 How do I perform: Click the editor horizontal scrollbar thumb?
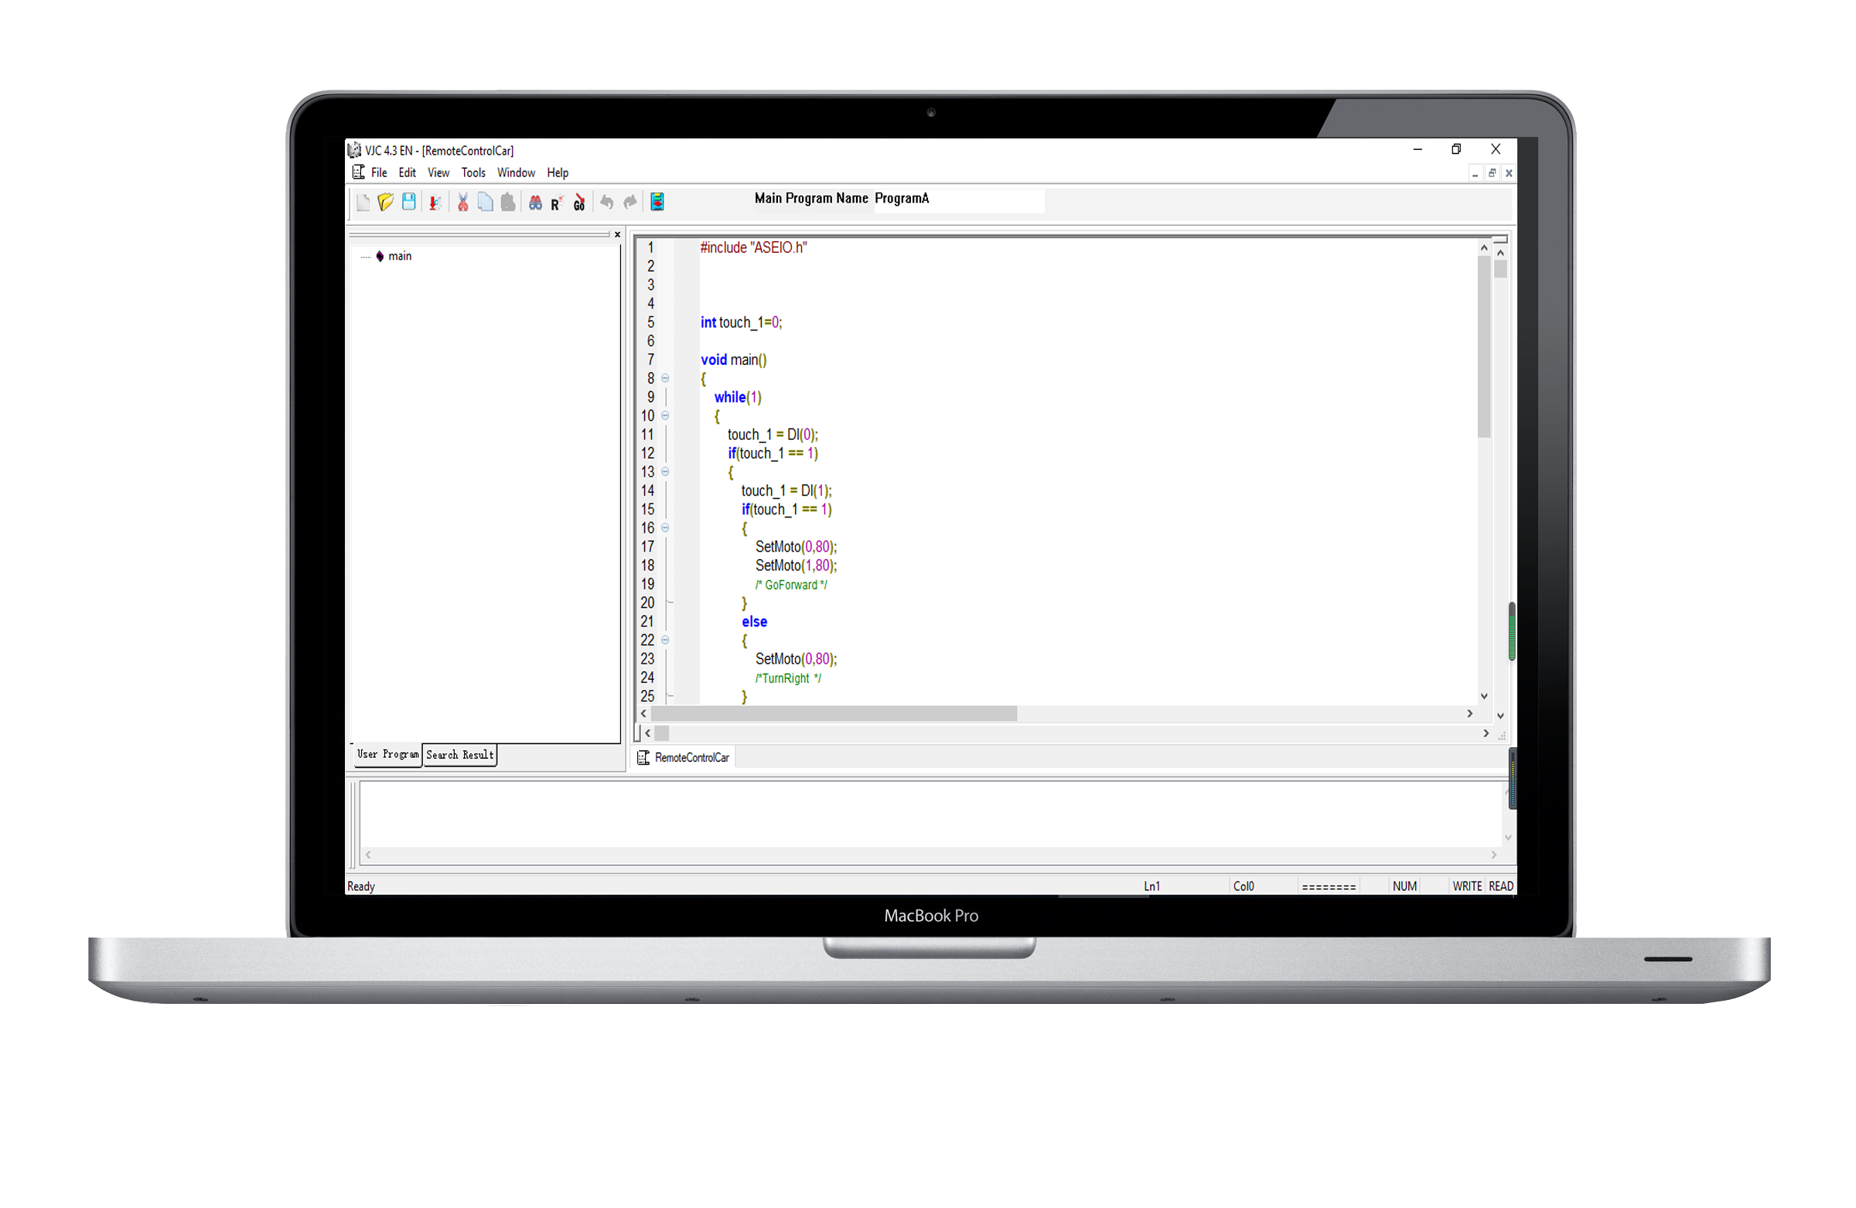point(833,714)
